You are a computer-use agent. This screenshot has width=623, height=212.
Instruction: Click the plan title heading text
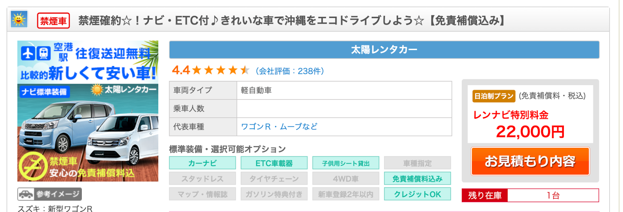[x=292, y=20]
